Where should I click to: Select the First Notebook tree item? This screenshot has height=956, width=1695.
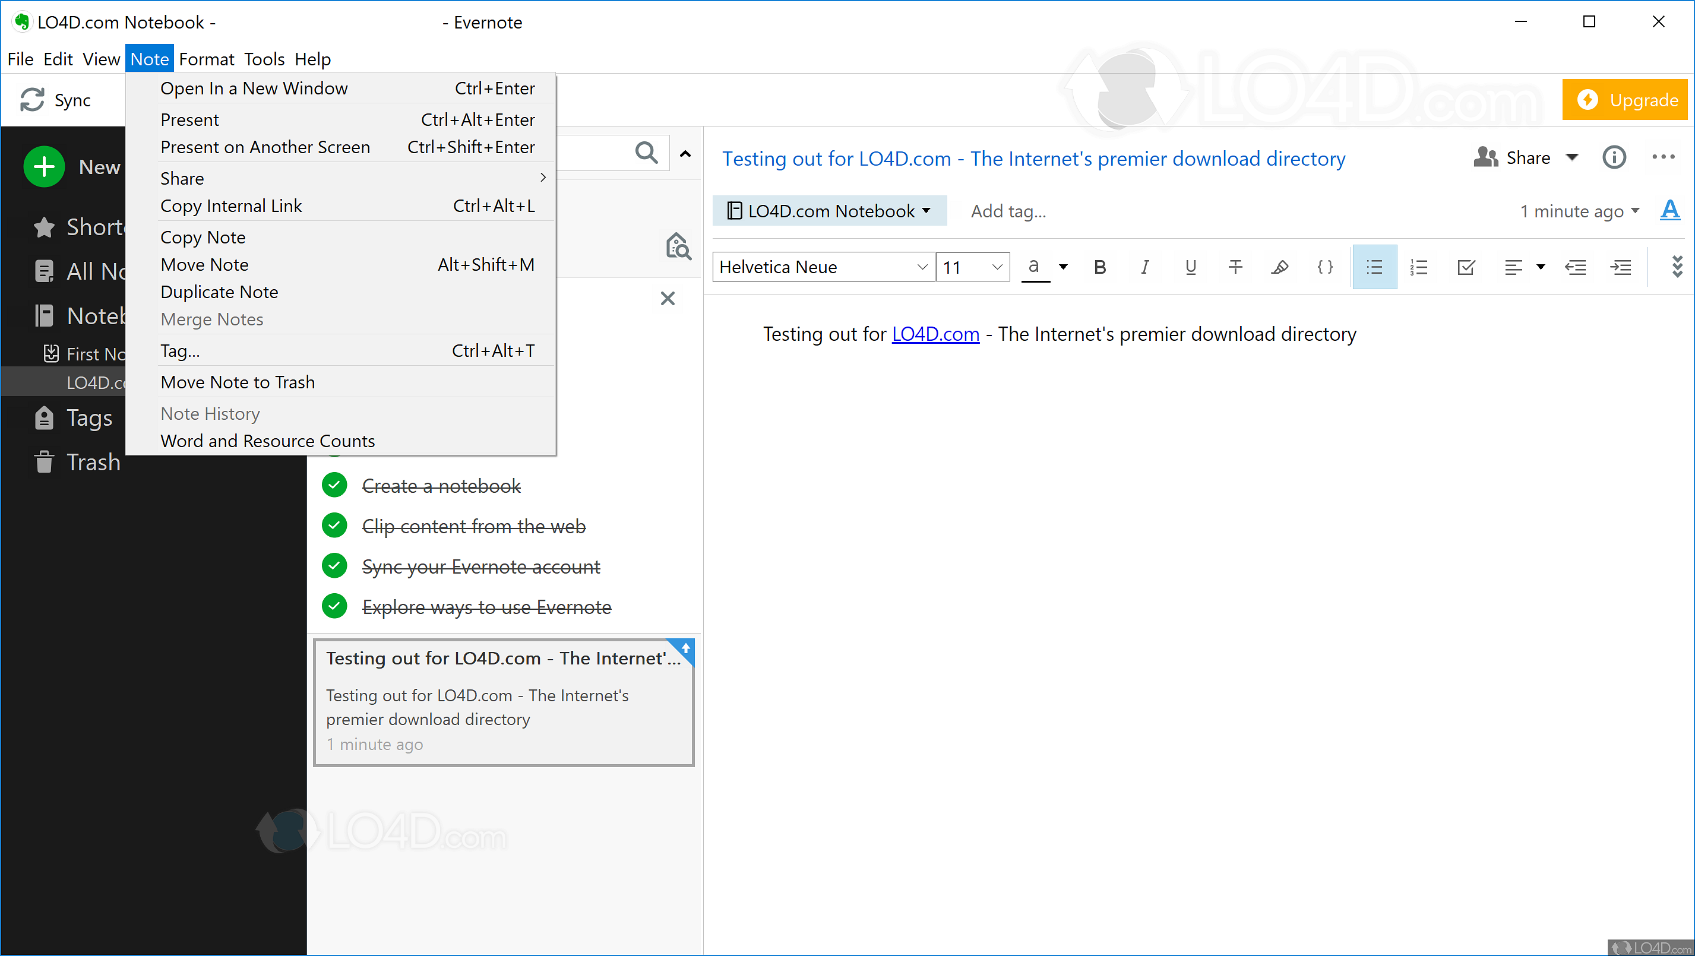83,354
